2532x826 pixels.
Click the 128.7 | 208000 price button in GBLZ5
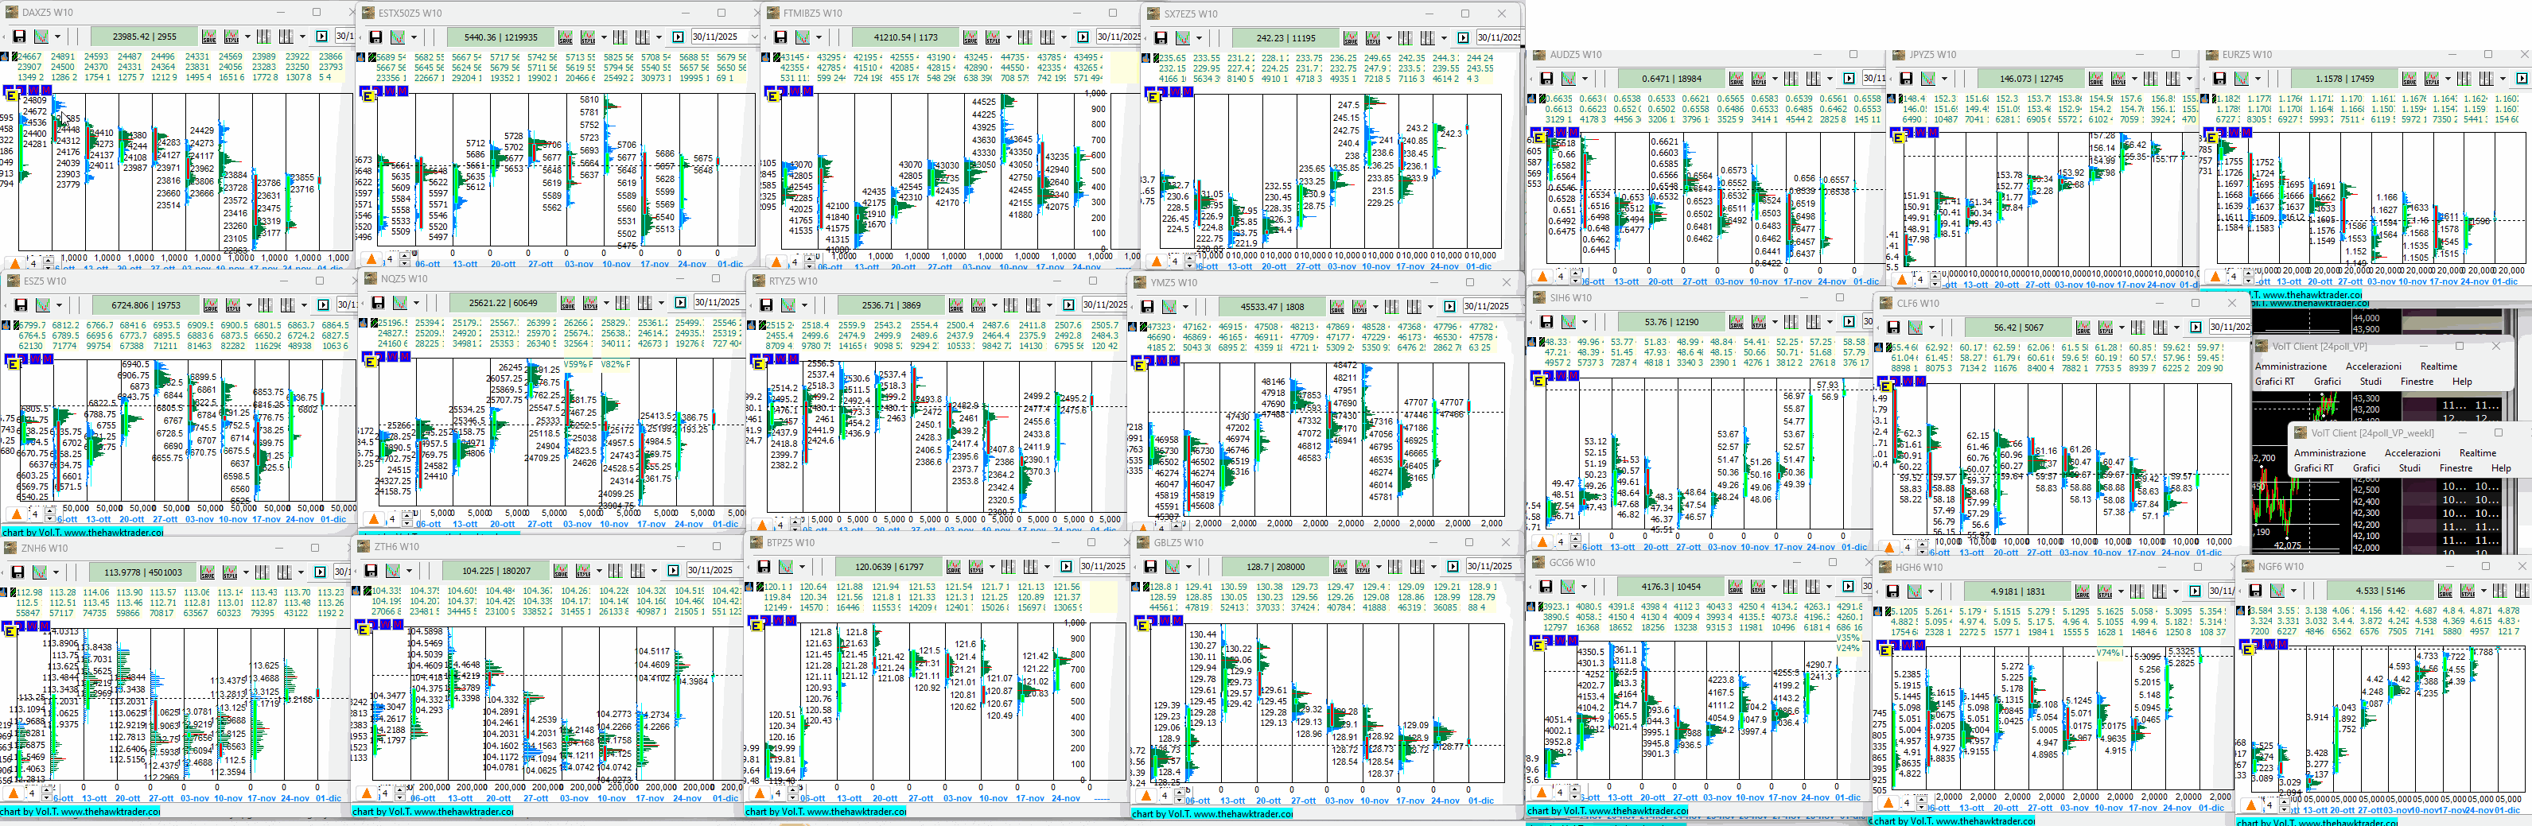click(1276, 567)
